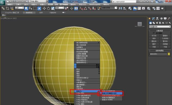Click the Bind to Space Warp icon

[12, 8]
